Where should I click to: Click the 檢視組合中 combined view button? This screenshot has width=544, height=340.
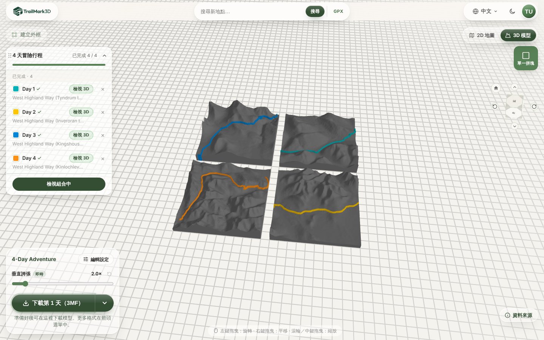coord(59,184)
